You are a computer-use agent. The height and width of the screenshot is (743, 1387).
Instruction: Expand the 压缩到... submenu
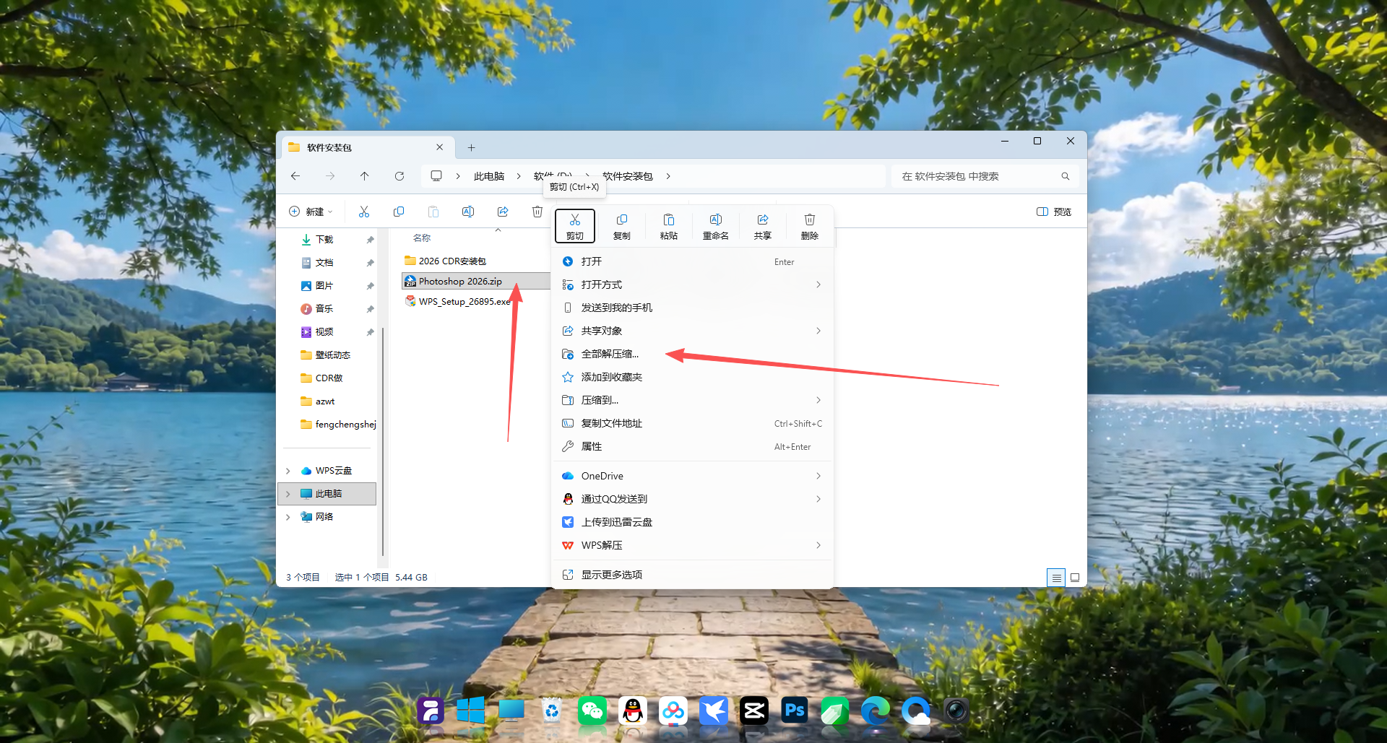pos(818,400)
